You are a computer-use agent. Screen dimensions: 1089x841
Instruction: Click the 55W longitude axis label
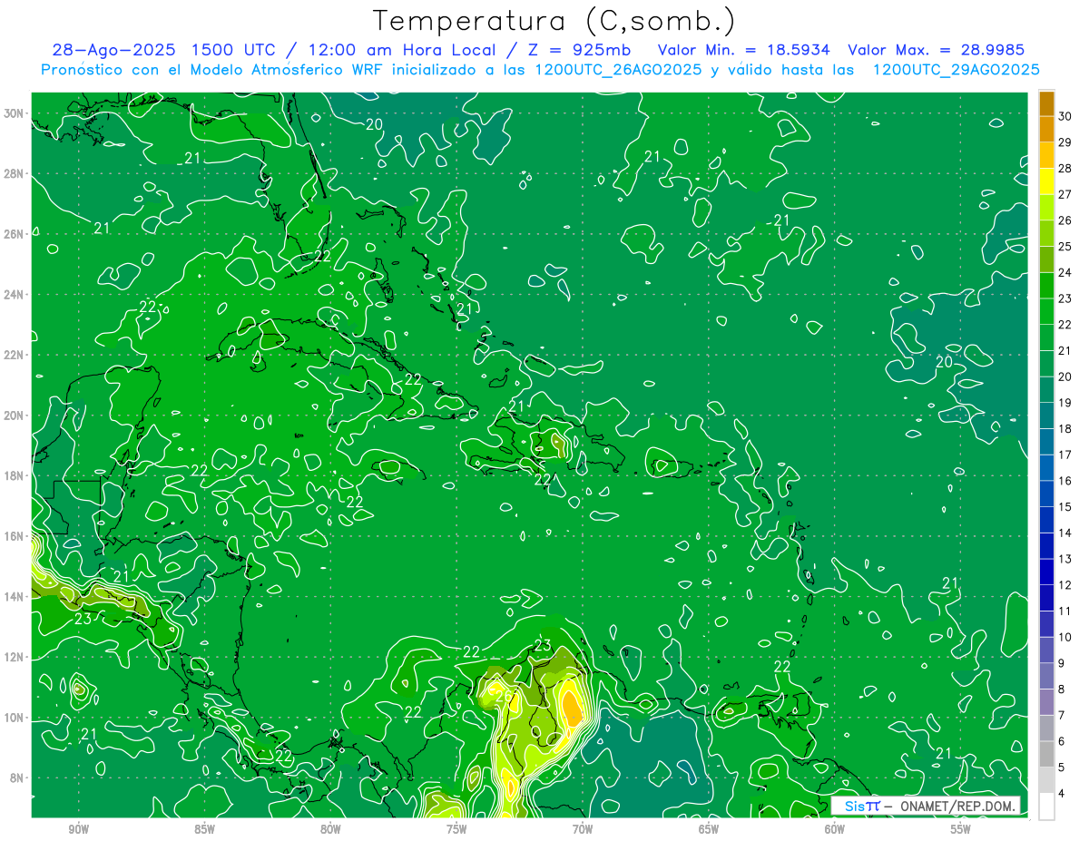pos(961,830)
